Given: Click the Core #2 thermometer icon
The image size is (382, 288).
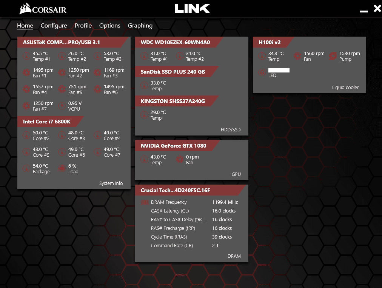Looking at the screenshot, I should (26, 135).
